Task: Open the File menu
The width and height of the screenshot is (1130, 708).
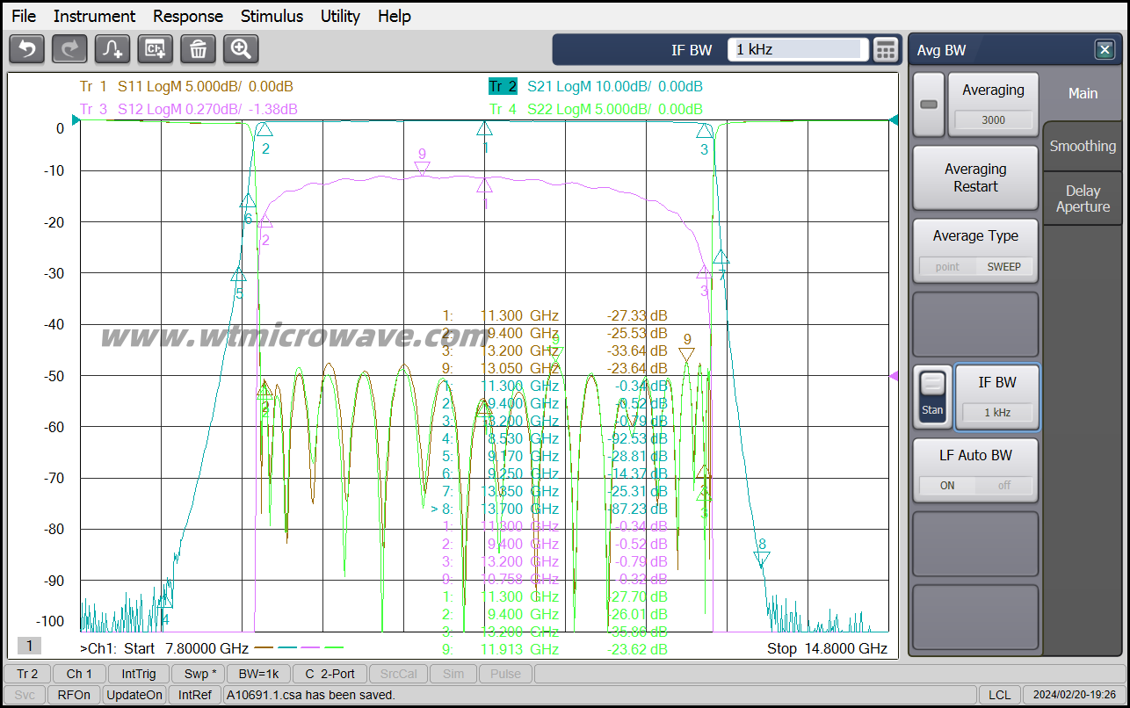Action: click(x=24, y=16)
